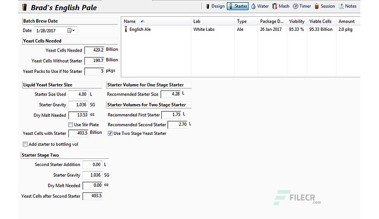Click the Starter Gravity 1.036 field under Liquid Yeast
The width and height of the screenshot is (379, 219).
pos(78,105)
